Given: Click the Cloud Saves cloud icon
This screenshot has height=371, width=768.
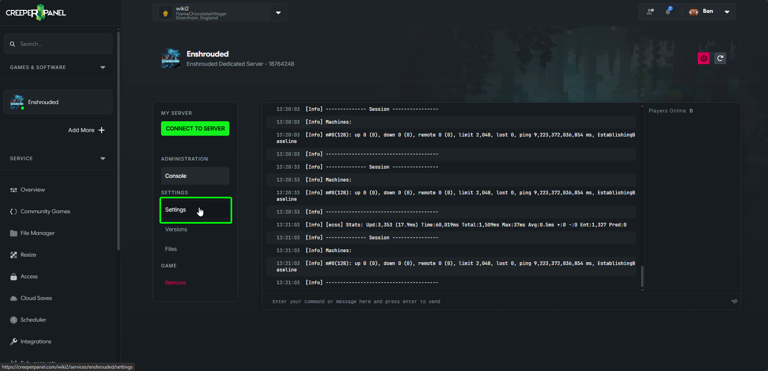Looking at the screenshot, I should [14, 298].
